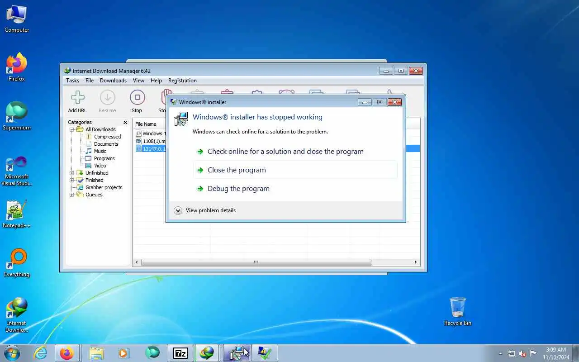Click the last taskbar icon with green checkmark
This screenshot has width=579, height=362.
pos(265,353)
